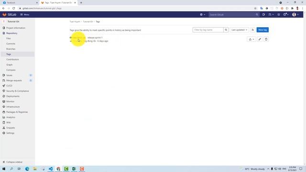Select Repository in the sidebar
306x172 pixels.
(x=11, y=33)
